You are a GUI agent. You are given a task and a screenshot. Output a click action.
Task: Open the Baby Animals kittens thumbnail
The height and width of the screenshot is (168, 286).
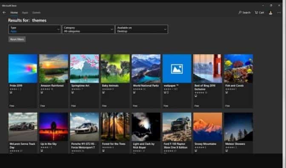tap(115, 69)
